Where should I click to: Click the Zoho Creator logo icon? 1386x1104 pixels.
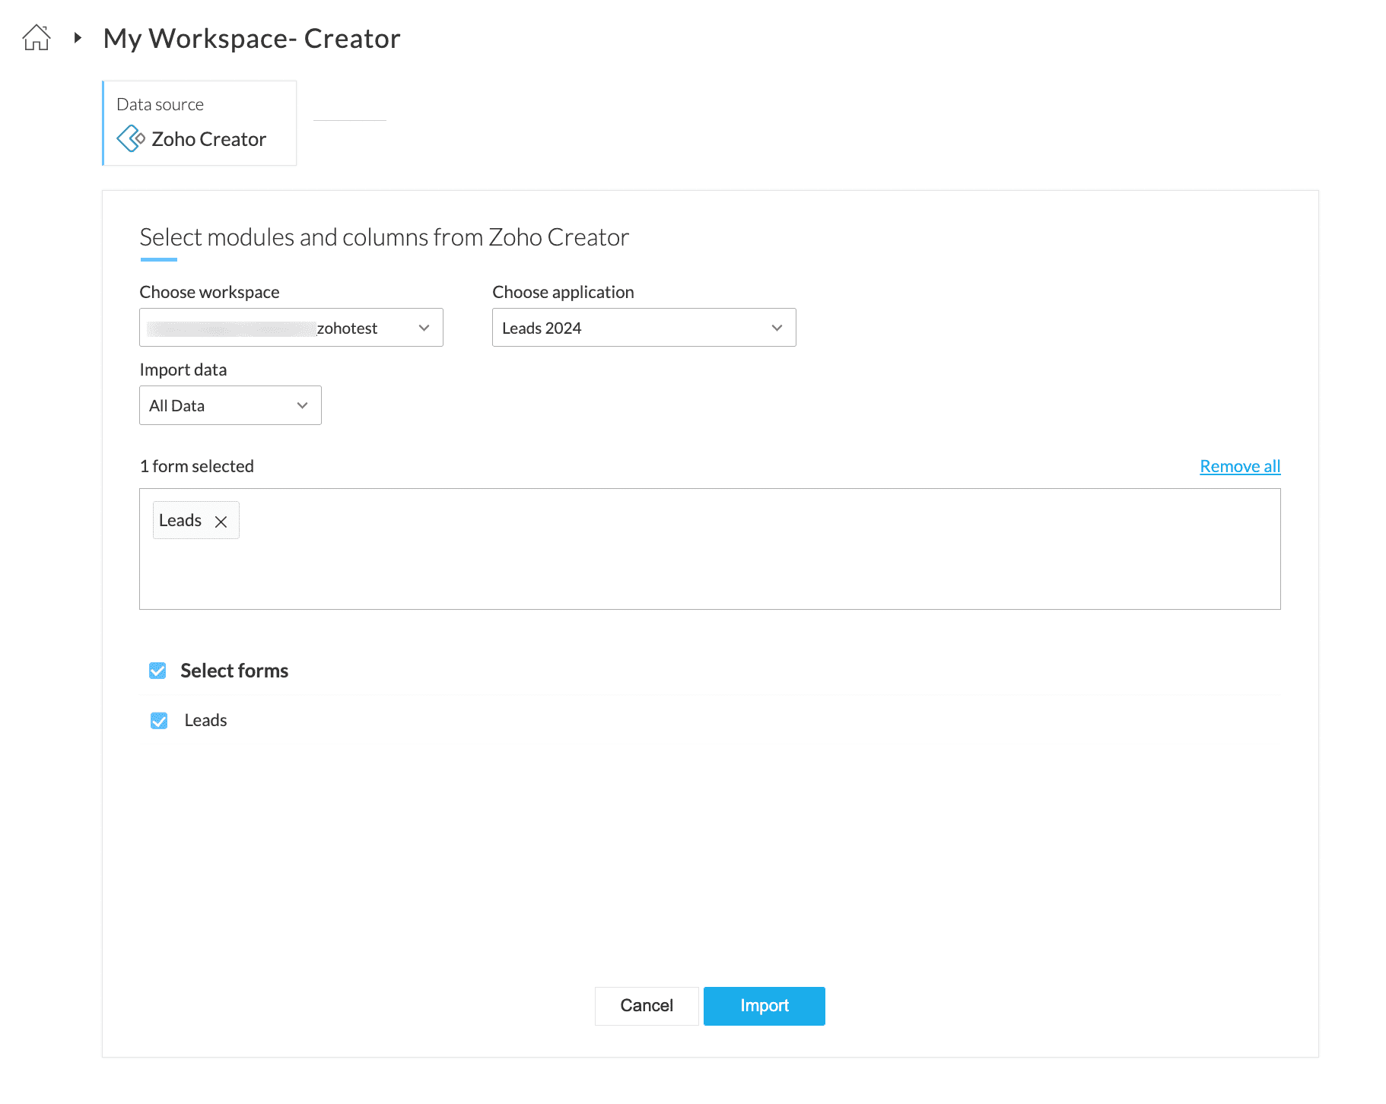tap(131, 138)
